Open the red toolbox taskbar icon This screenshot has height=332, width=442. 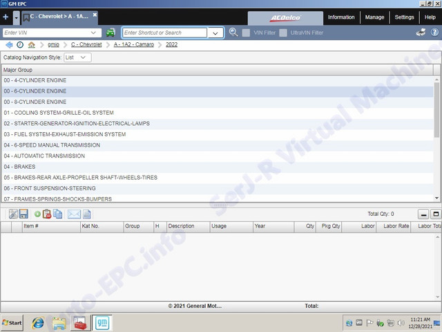coord(80,323)
